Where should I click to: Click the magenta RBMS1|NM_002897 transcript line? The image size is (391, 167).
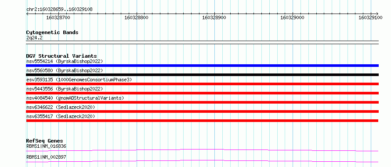pos(202,161)
